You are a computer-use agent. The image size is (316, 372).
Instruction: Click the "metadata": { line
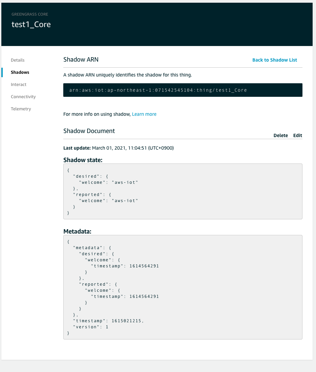[x=92, y=248]
